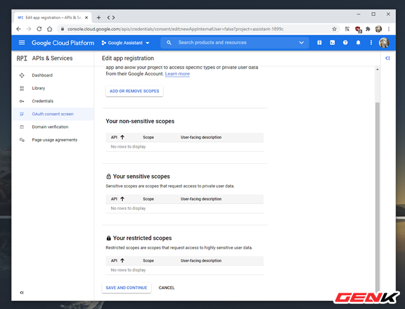Close the Edit app registration tab
The width and height of the screenshot is (405, 309).
pyautogui.click(x=87, y=18)
